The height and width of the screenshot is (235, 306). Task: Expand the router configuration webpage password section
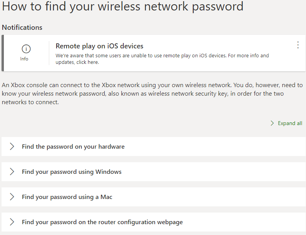pos(154,222)
